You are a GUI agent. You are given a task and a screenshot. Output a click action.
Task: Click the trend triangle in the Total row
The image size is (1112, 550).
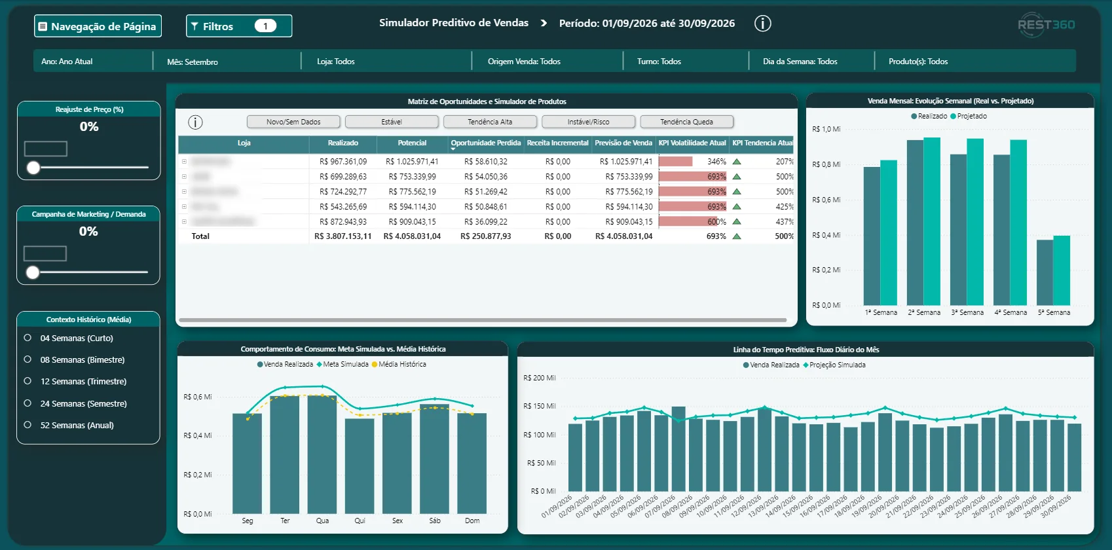(x=737, y=236)
